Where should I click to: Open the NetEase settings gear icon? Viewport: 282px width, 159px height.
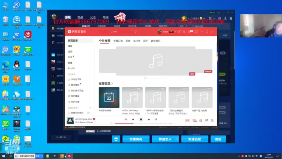click(184, 31)
